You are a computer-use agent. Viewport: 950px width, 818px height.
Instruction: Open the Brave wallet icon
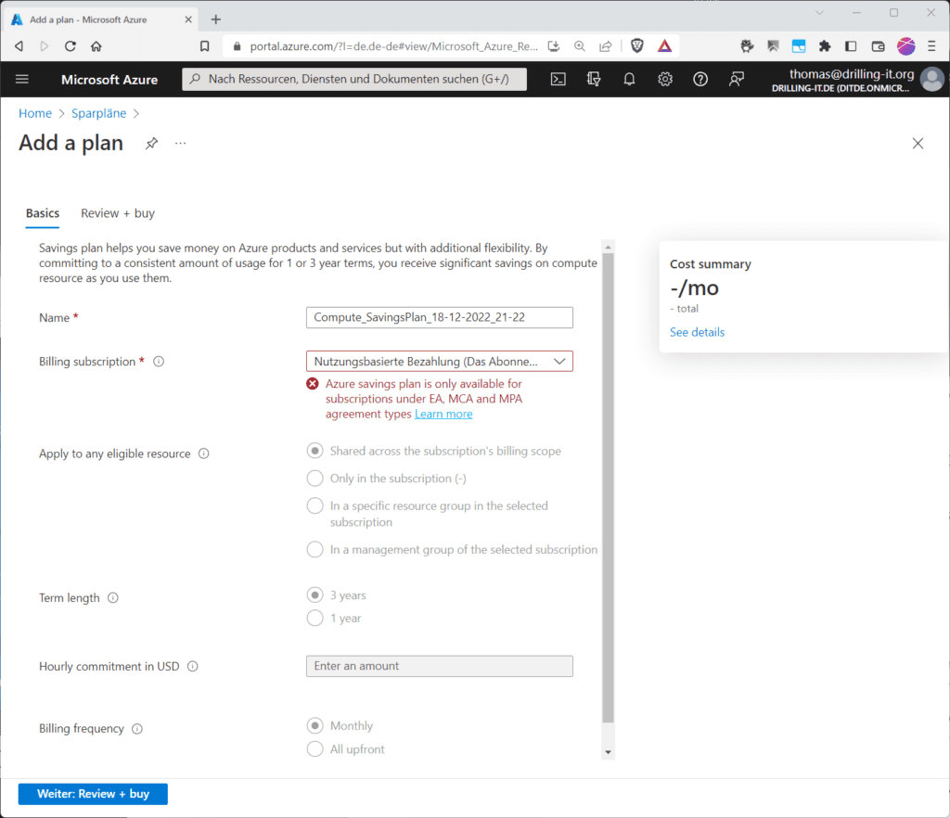[x=878, y=46]
